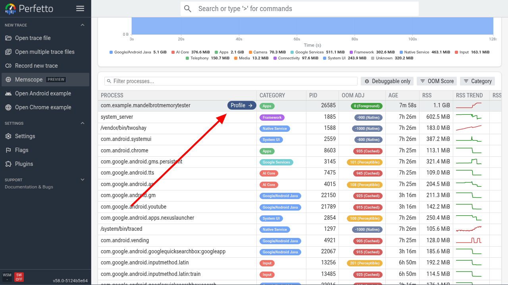Choose Record new trace

[45, 66]
